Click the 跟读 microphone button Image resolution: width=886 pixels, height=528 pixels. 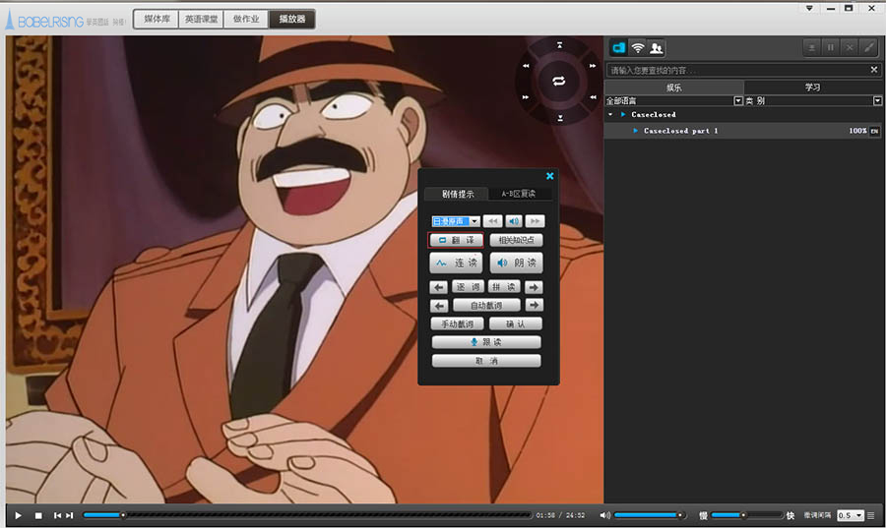(486, 342)
